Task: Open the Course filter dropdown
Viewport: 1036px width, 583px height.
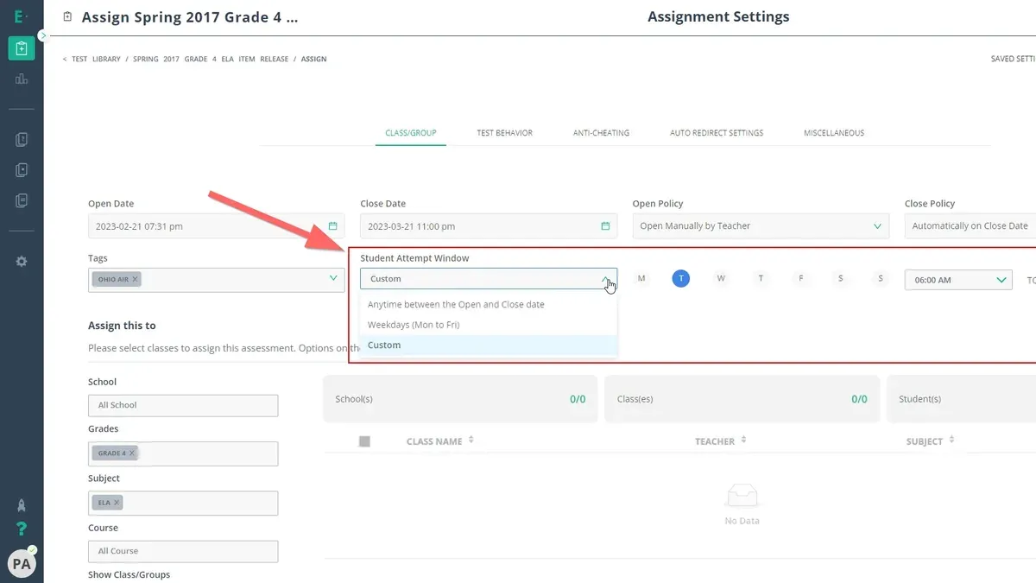Action: 183,551
